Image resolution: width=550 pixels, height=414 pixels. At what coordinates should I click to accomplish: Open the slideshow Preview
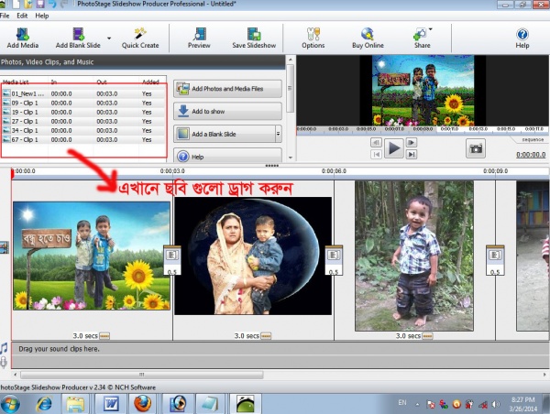coord(199,36)
